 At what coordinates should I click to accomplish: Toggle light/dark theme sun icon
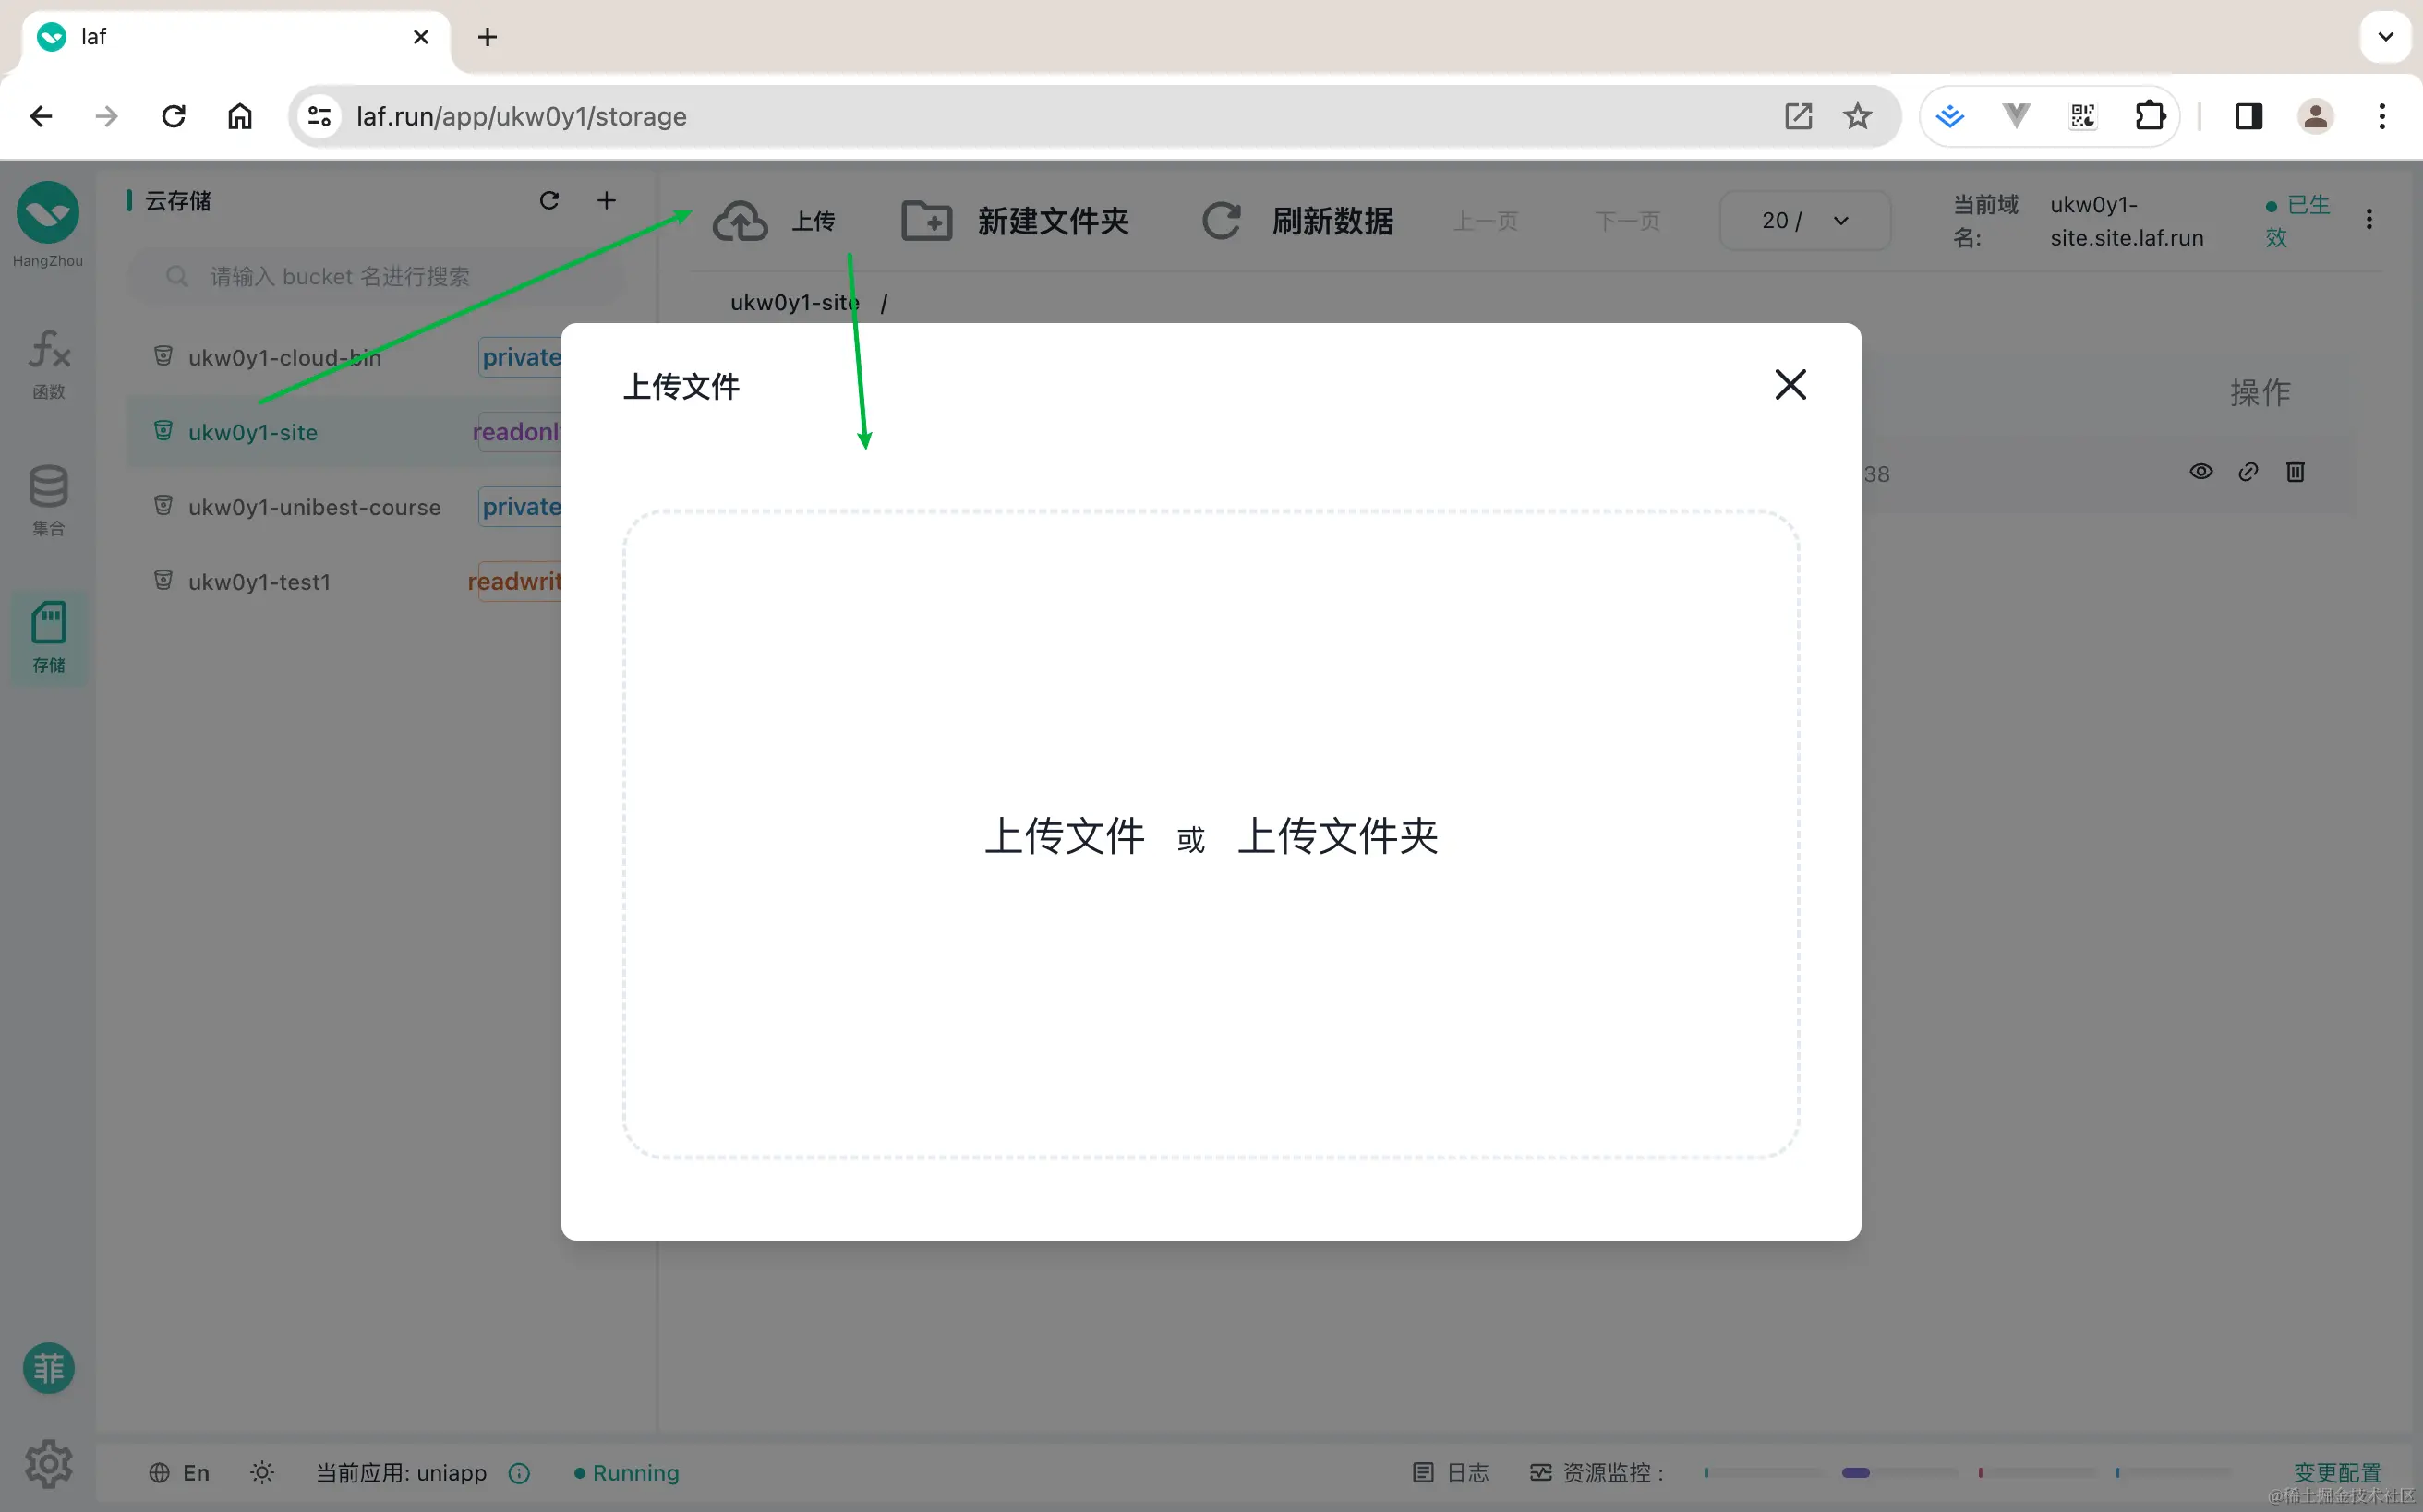tap(262, 1473)
